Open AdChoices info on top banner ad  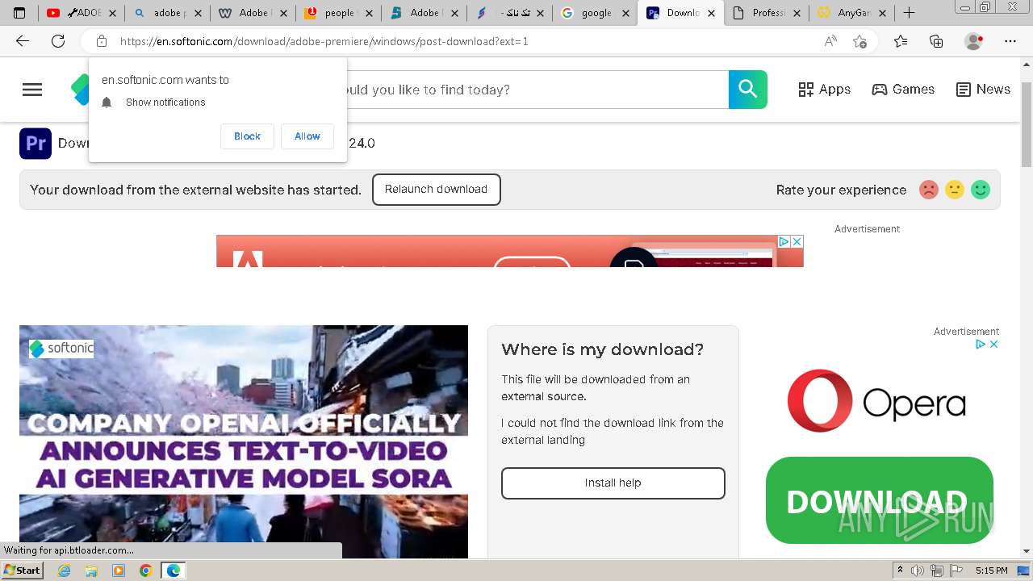coord(783,241)
